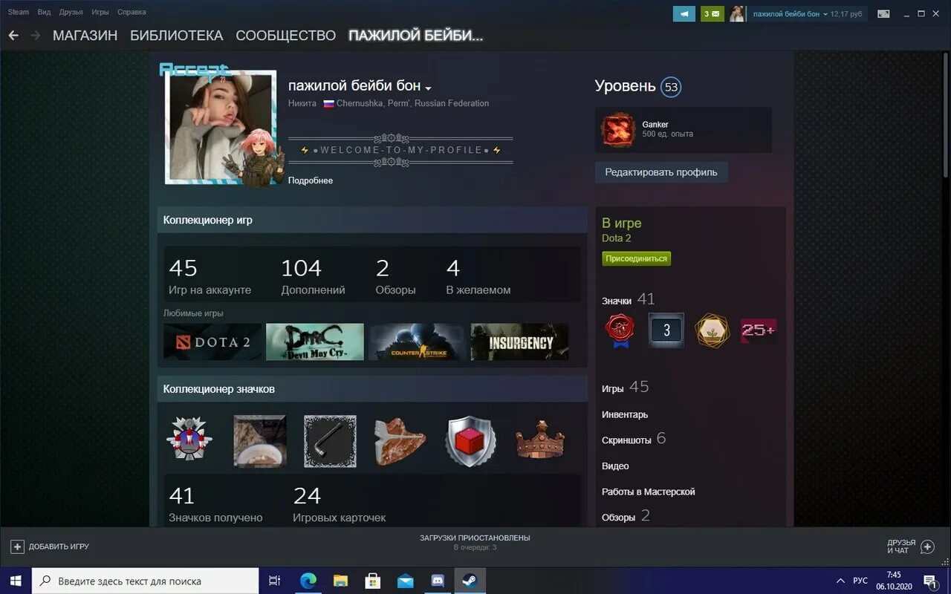Go to the СООБЩЕСТВО tab
The height and width of the screenshot is (594, 951).
point(285,36)
